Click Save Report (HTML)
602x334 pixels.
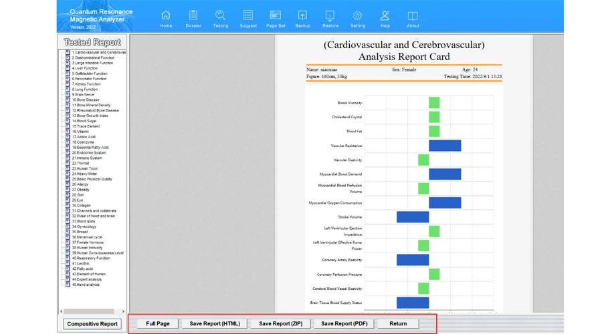(215, 324)
